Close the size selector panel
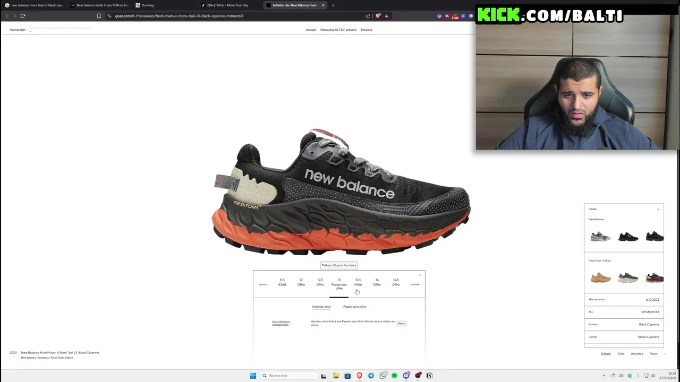Image resolution: width=680 pixels, height=382 pixels. coord(420,275)
